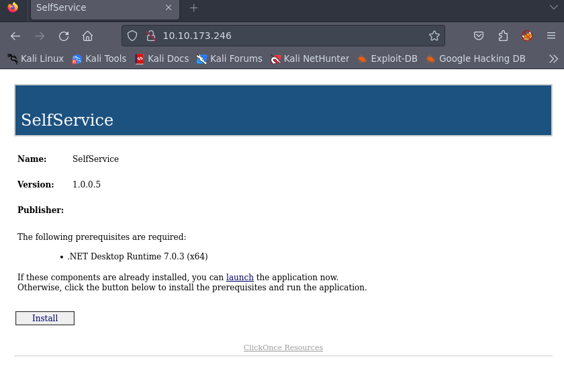Open a new tab with plus button
The image size is (564, 373).
pos(194,8)
